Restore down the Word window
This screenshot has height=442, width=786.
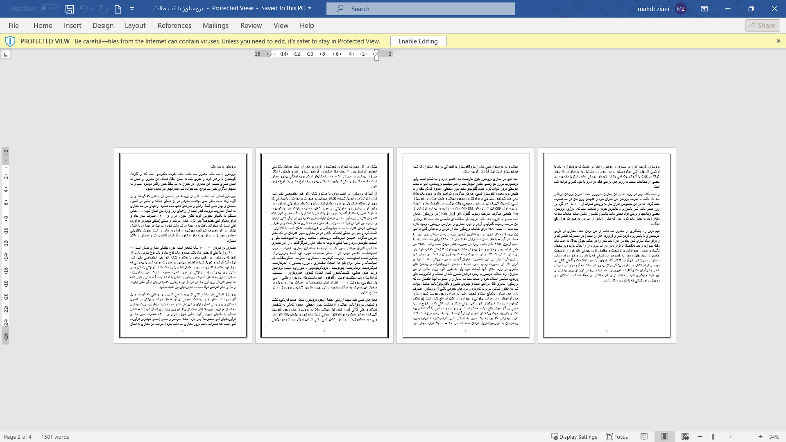pos(751,9)
